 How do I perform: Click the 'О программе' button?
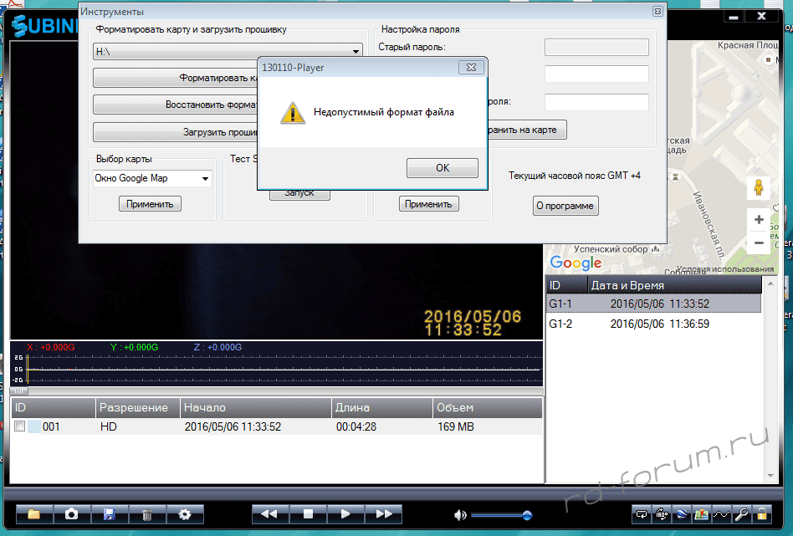[x=565, y=206]
